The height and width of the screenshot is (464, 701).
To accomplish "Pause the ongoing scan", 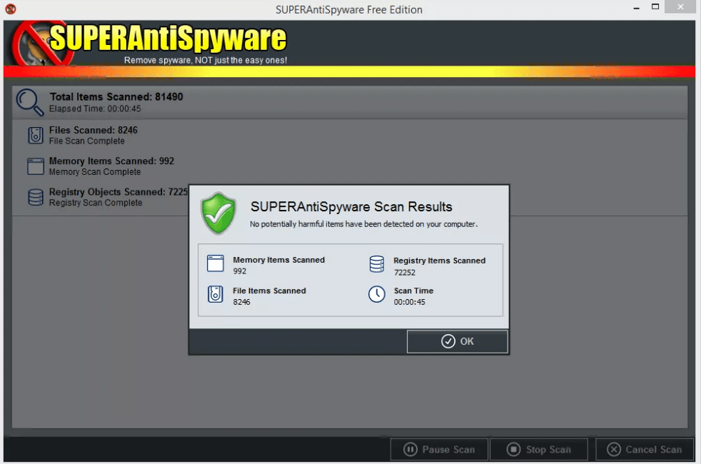I will [439, 449].
